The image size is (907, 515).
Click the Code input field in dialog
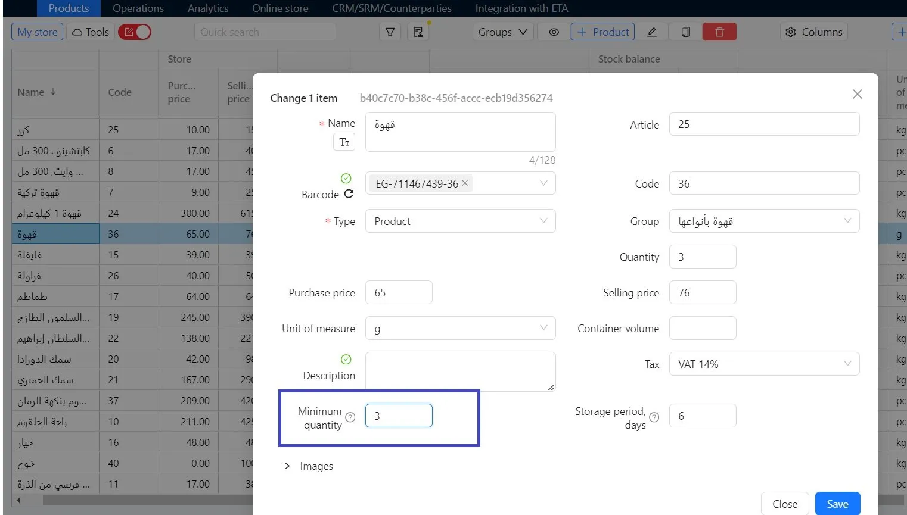tap(765, 183)
